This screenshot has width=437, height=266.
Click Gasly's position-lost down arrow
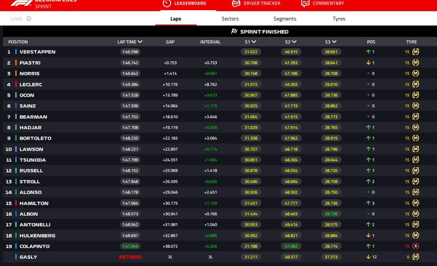click(x=368, y=257)
